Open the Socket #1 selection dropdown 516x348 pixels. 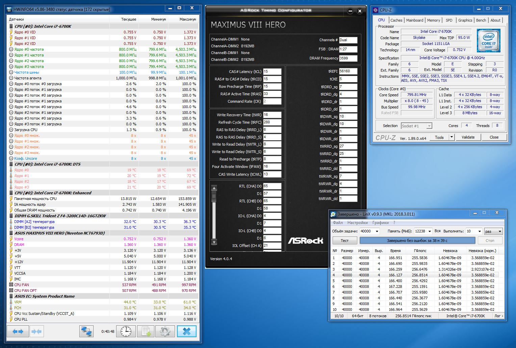[x=429, y=126]
